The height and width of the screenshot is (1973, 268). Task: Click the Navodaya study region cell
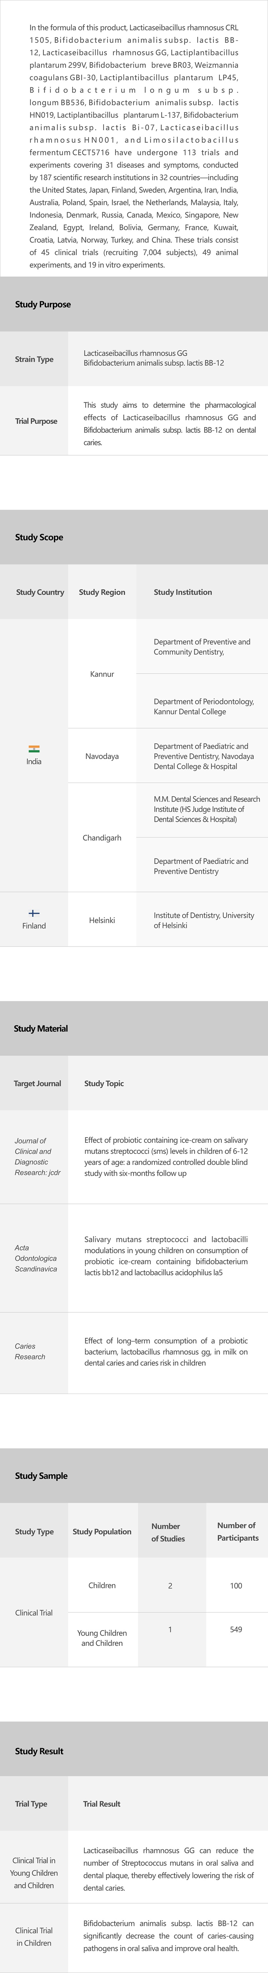pyautogui.click(x=102, y=756)
